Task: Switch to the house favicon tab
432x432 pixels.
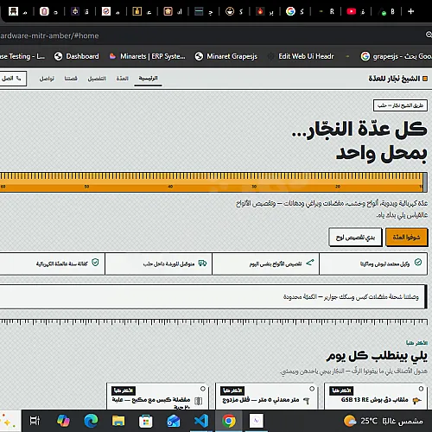Action: click(172, 11)
